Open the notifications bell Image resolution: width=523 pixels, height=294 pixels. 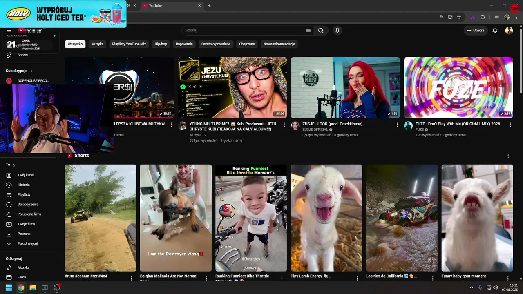(495, 30)
